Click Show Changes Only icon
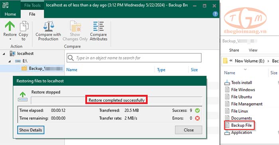The height and width of the screenshot is (145, 279). coord(75,26)
